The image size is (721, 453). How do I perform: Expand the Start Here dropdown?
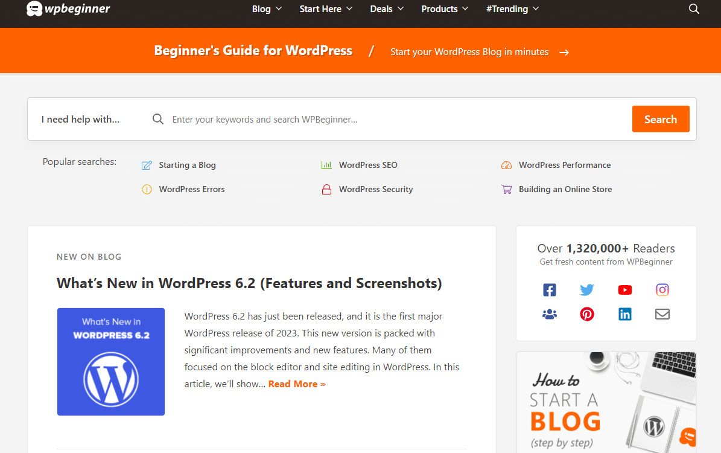(x=326, y=9)
